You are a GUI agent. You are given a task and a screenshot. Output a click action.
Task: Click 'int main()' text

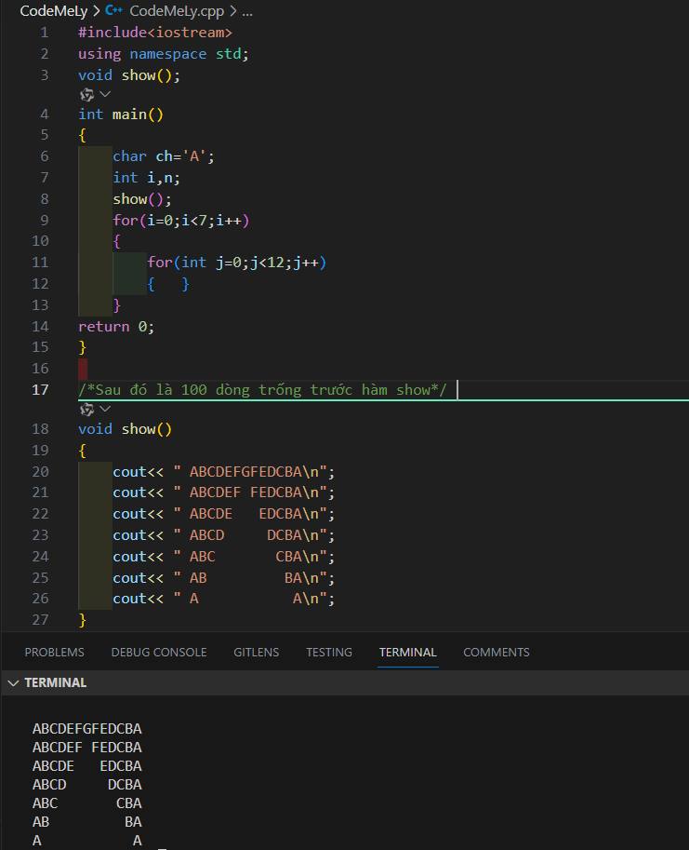tap(121, 115)
